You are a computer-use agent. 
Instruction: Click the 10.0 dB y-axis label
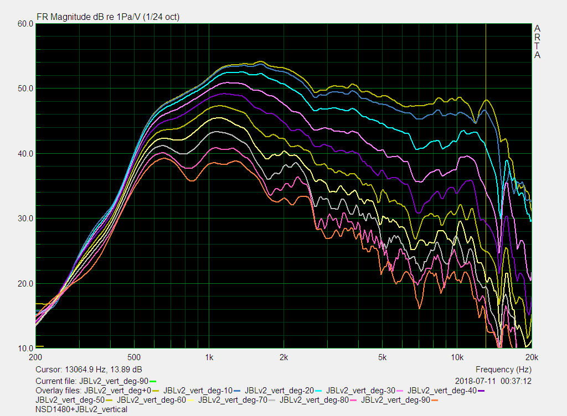(25, 349)
